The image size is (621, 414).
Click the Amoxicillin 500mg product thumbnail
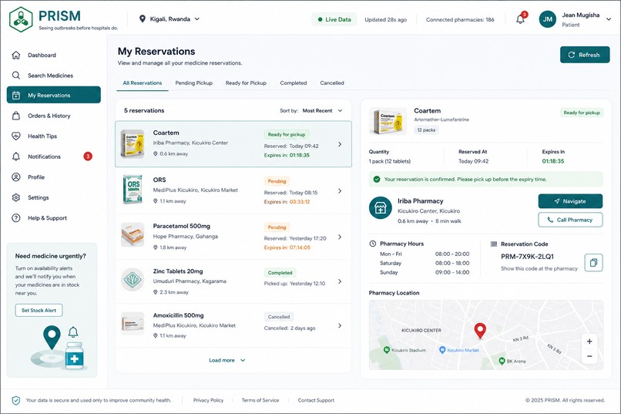click(133, 324)
